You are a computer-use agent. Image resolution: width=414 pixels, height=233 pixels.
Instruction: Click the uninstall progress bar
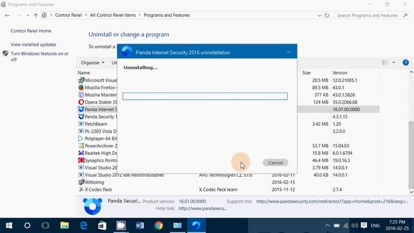tap(205, 96)
